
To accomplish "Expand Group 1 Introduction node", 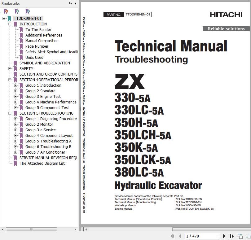I will tap(15, 85).
